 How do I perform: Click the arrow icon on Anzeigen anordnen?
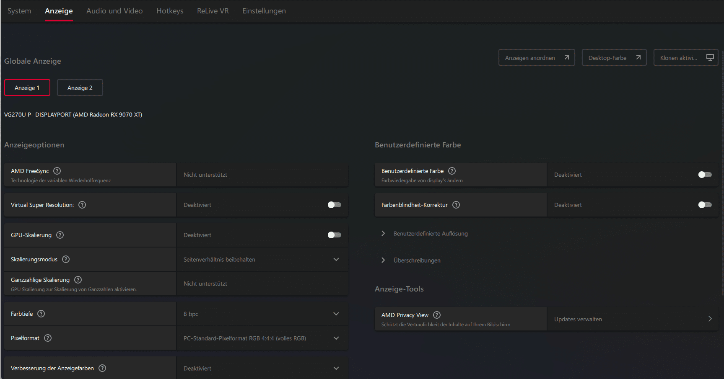(x=566, y=57)
